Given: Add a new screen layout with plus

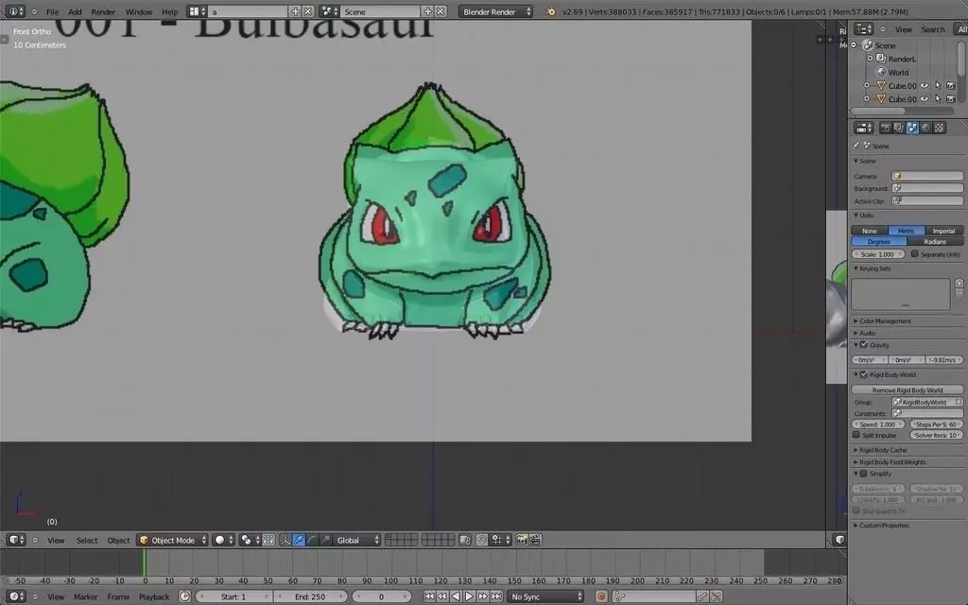Looking at the screenshot, I should tap(295, 11).
